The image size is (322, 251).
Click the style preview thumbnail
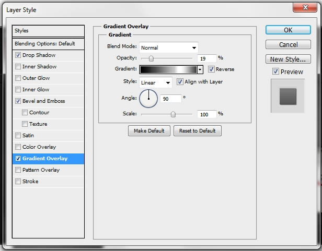(287, 96)
